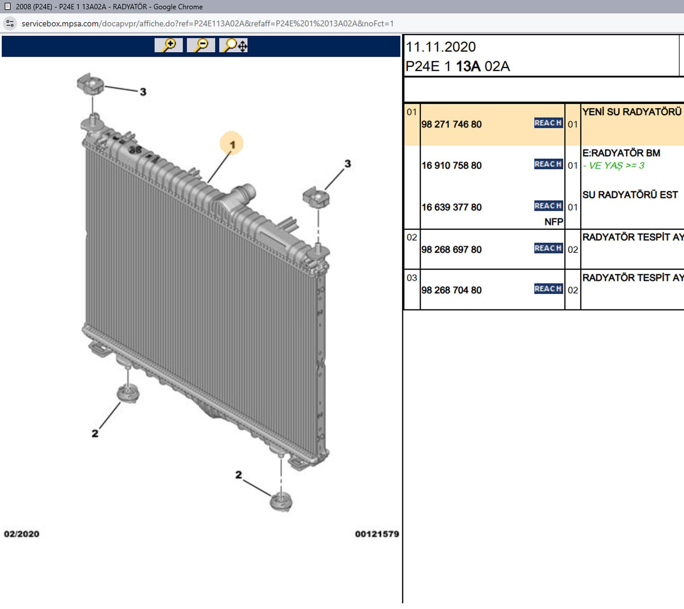The height and width of the screenshot is (609, 684).
Task: Click the YENİ SU RADYATÖRÜ description
Action: (x=632, y=112)
